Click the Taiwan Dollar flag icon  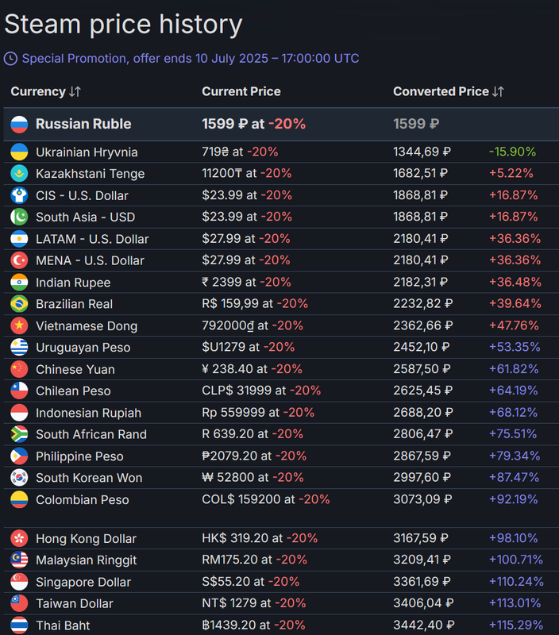tap(19, 603)
